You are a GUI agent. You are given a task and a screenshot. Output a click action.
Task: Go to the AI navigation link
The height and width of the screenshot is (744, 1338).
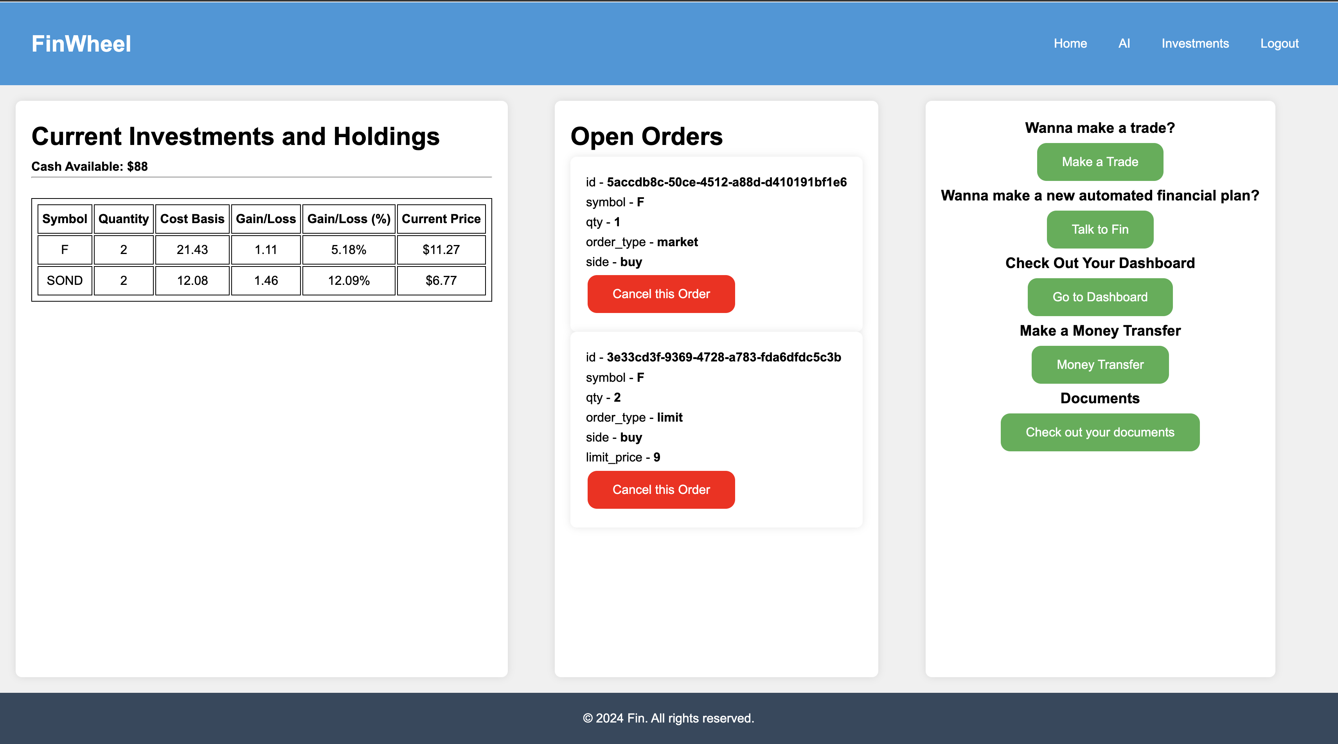click(x=1124, y=44)
